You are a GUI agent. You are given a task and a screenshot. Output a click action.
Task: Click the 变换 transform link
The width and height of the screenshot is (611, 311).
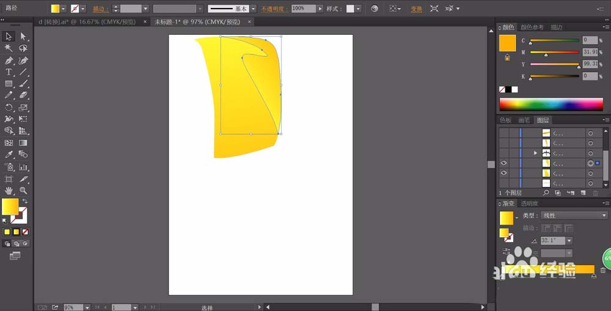click(416, 9)
